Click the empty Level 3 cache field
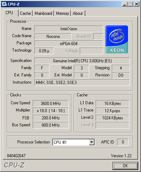Image resolution: width=141 pixels, height=172 pixels. pyautogui.click(x=112, y=125)
